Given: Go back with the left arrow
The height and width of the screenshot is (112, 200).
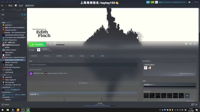Looking at the screenshot, I should click(x=2, y=5).
